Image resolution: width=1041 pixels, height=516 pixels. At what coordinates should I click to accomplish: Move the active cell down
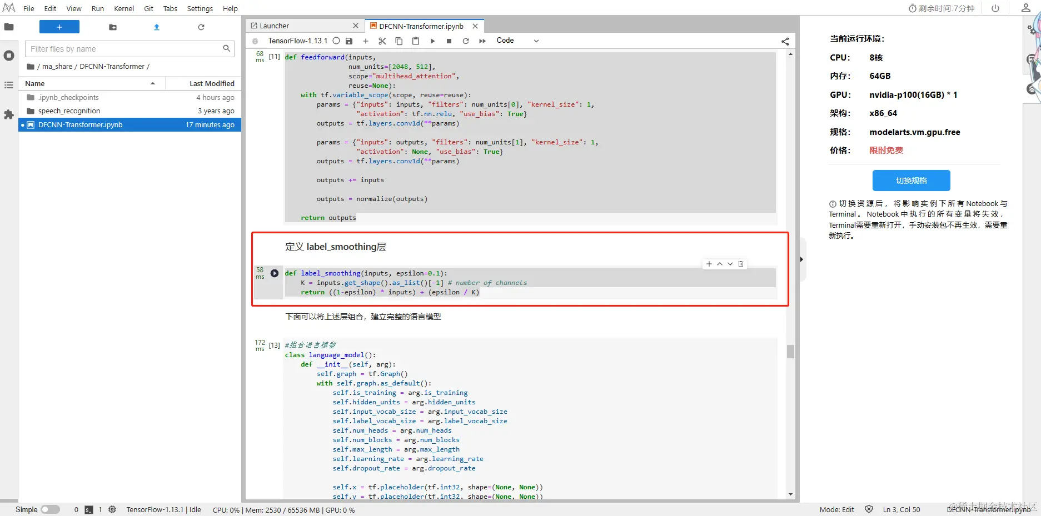click(730, 264)
